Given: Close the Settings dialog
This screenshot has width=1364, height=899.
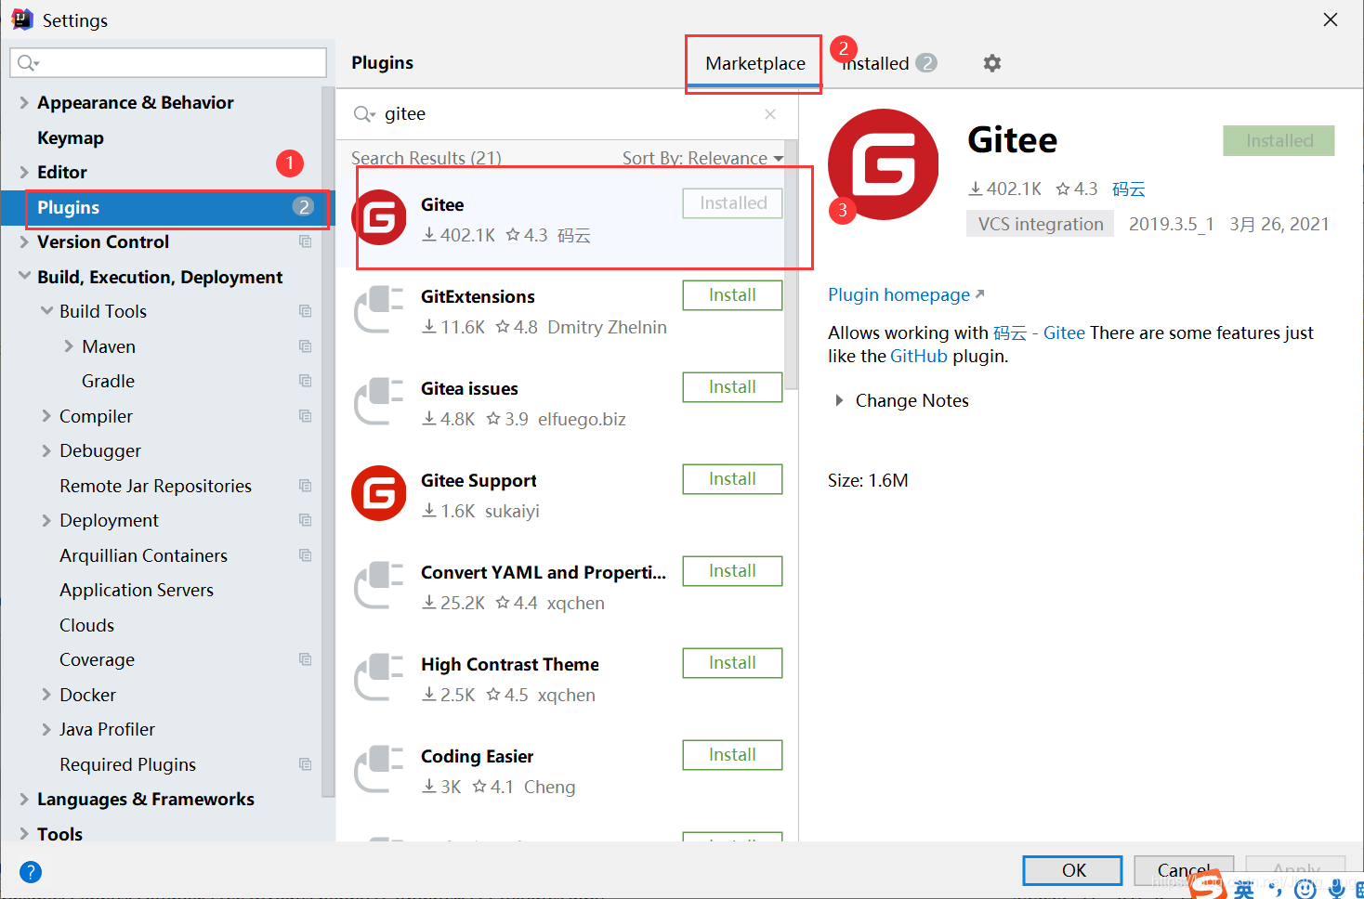Looking at the screenshot, I should (x=1331, y=20).
